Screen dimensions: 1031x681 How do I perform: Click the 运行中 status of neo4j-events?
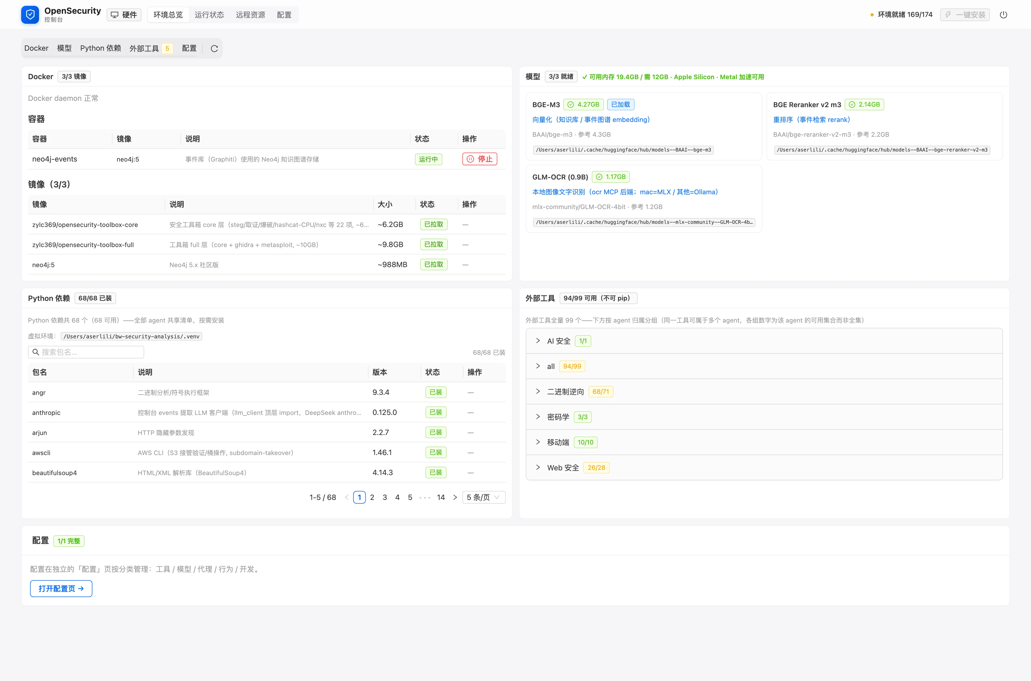(428, 159)
